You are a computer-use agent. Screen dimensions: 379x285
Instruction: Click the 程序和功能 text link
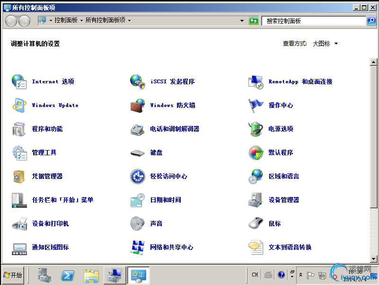click(47, 129)
